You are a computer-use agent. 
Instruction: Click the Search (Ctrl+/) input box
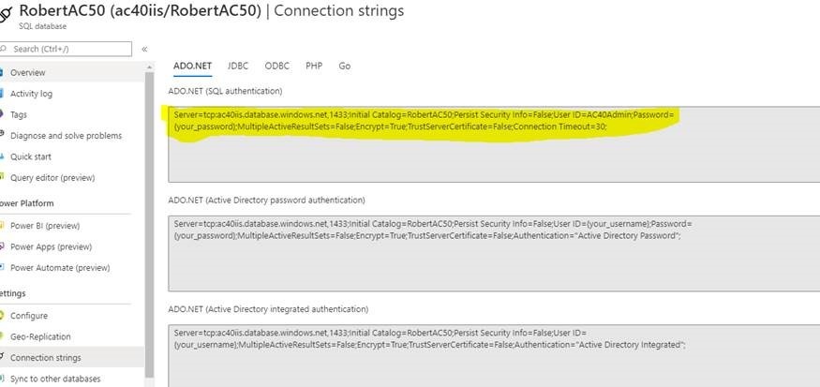(x=70, y=49)
